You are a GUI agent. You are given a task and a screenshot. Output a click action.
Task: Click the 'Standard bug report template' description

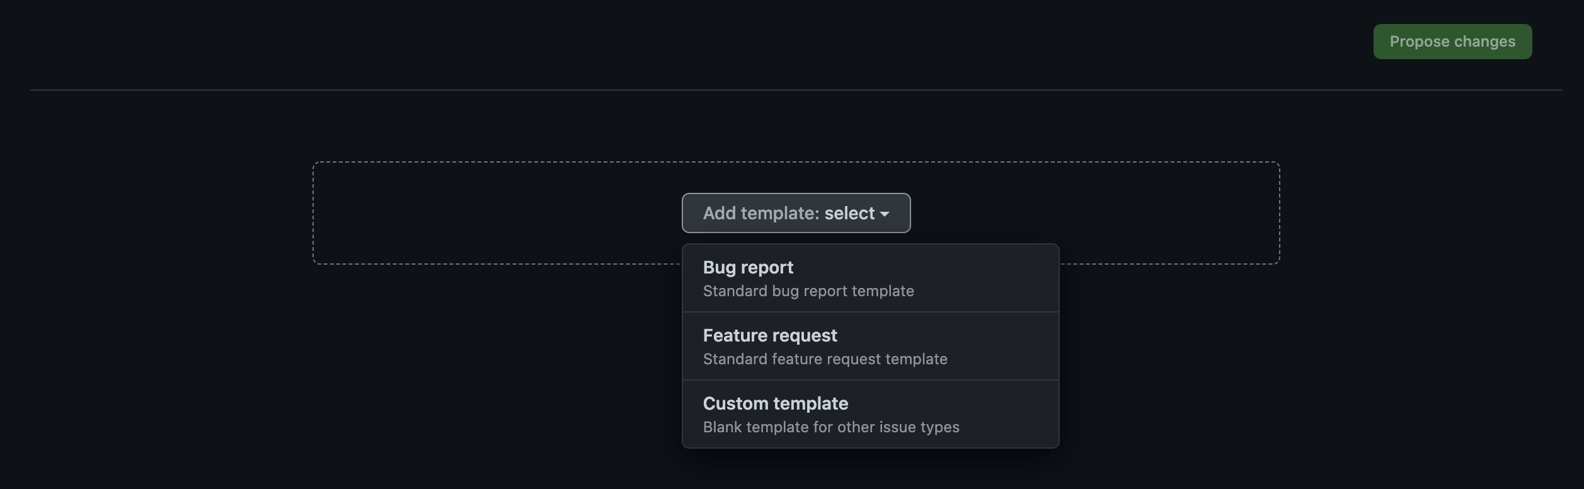pos(808,291)
